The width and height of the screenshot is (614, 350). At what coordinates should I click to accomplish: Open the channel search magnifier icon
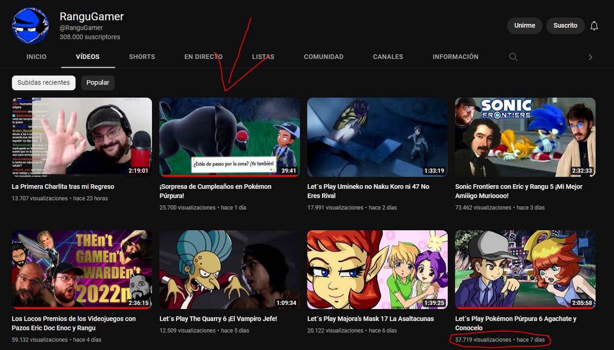(513, 57)
